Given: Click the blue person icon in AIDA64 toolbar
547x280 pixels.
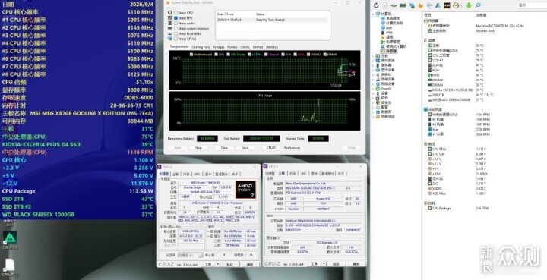Looking at the screenshot, I should coord(438,5).
